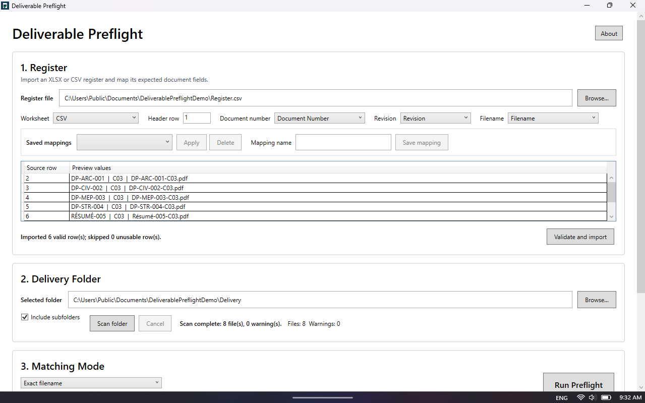
Task: Click the preview list scrollbar thumb
Action: (611, 192)
